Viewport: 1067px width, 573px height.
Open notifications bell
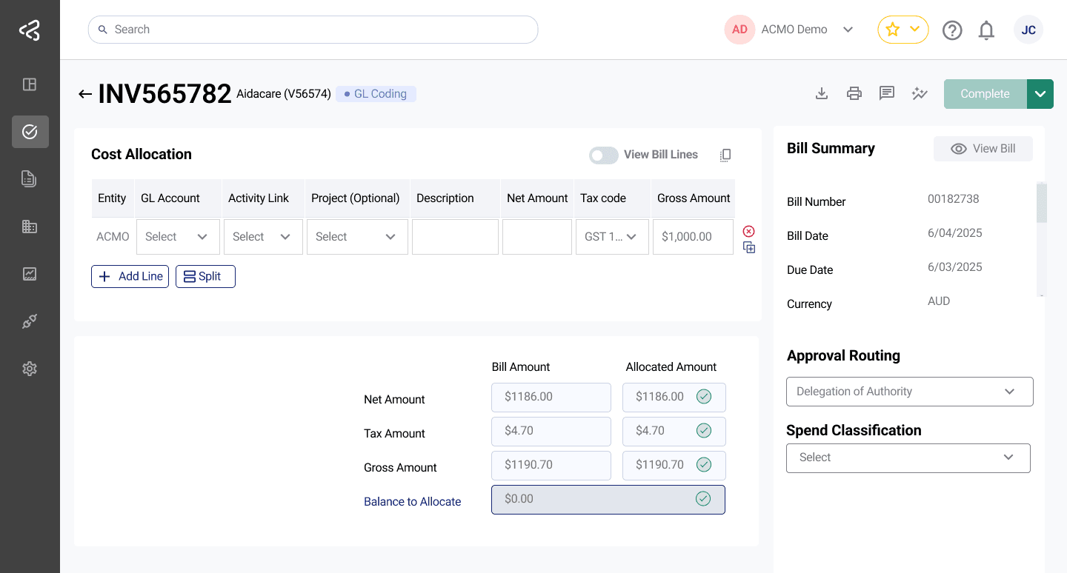pyautogui.click(x=986, y=30)
